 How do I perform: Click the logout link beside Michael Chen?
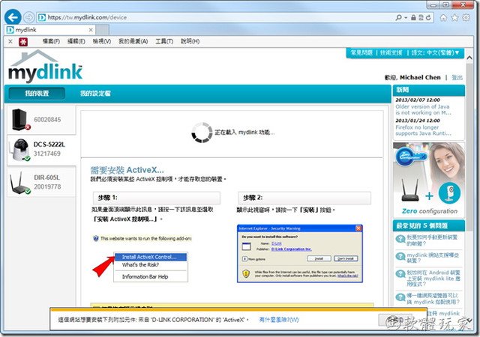457,78
